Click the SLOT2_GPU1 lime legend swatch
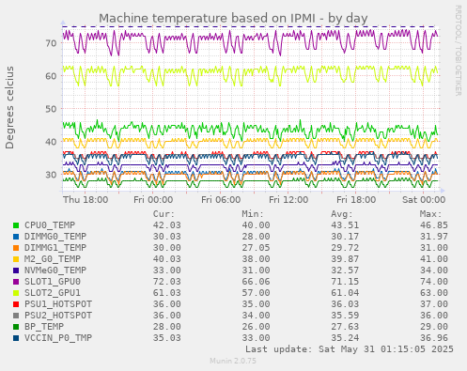Viewport: 467px width, 371px height. [x=16, y=293]
